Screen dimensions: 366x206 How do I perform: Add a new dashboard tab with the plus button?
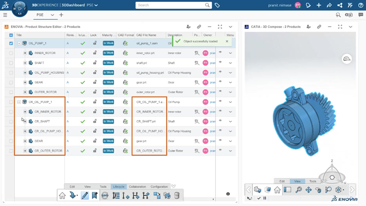[x=61, y=15]
